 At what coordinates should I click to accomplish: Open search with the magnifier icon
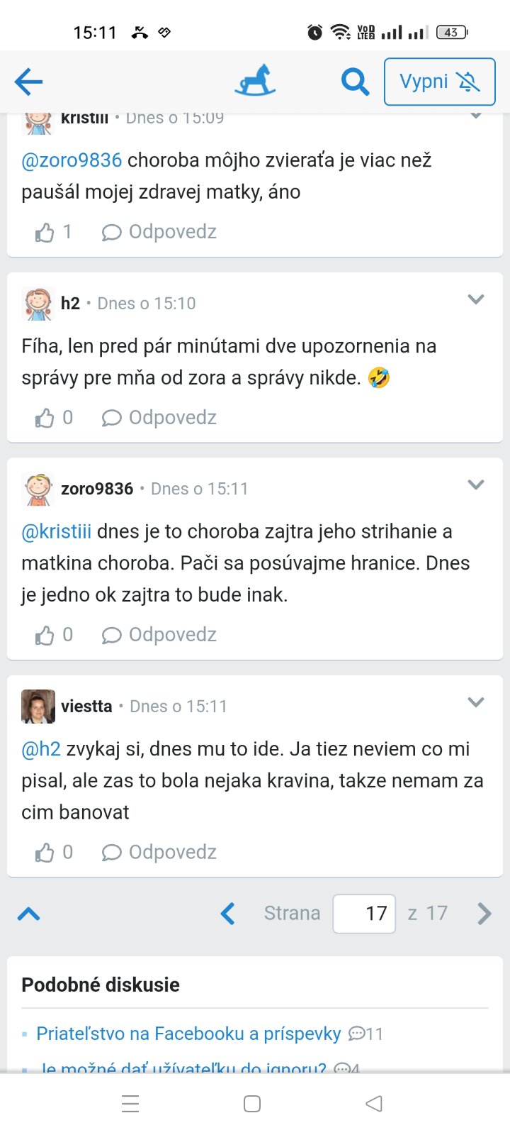click(355, 82)
